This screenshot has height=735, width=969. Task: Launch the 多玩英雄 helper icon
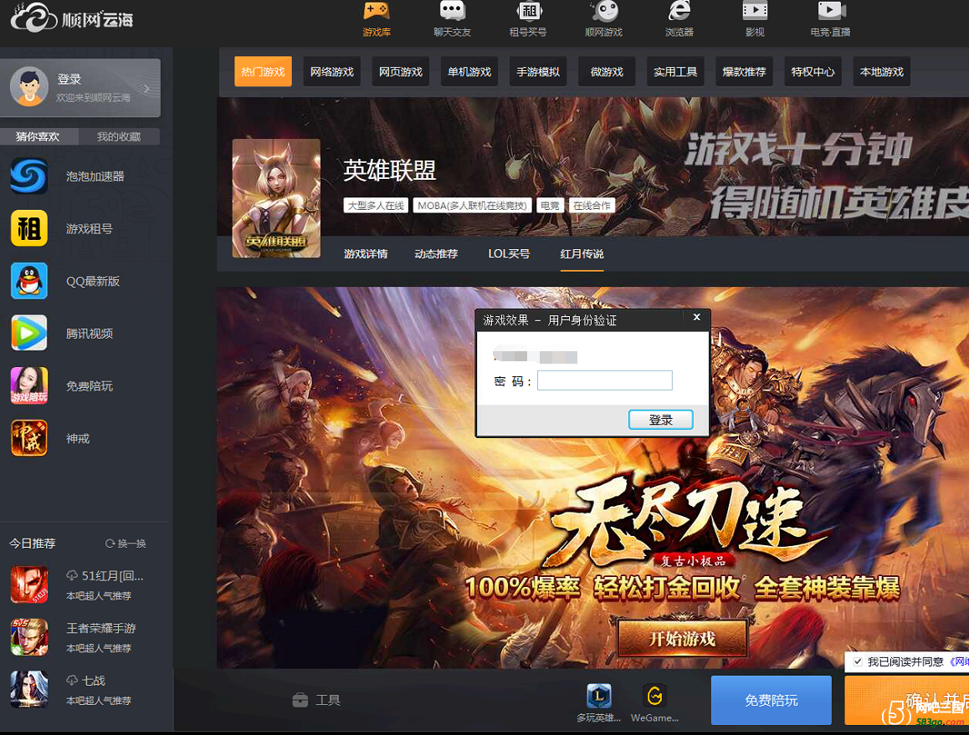pyautogui.click(x=599, y=696)
